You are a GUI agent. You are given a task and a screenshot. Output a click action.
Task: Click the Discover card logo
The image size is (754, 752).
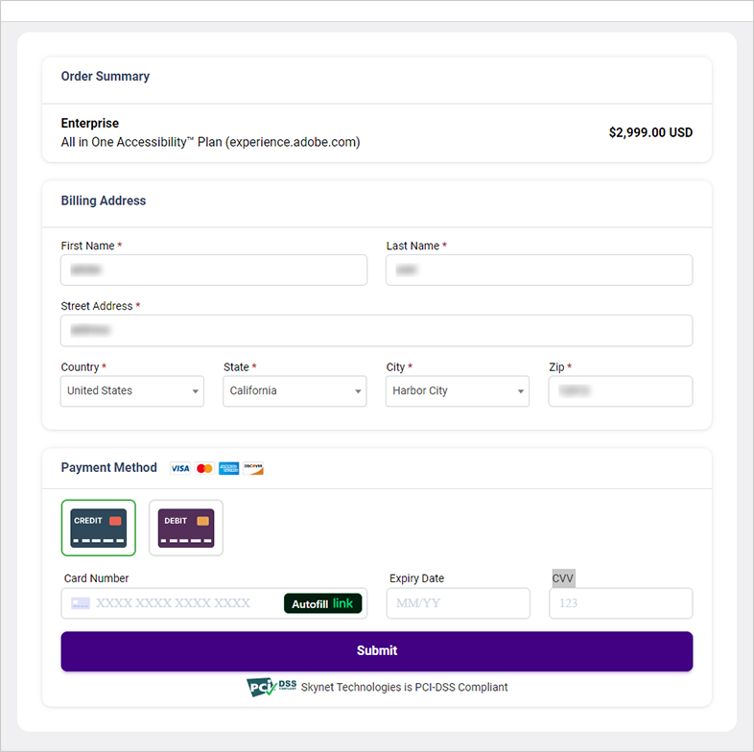[253, 468]
